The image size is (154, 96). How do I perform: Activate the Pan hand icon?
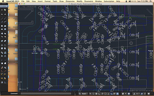[x=123, y=94]
